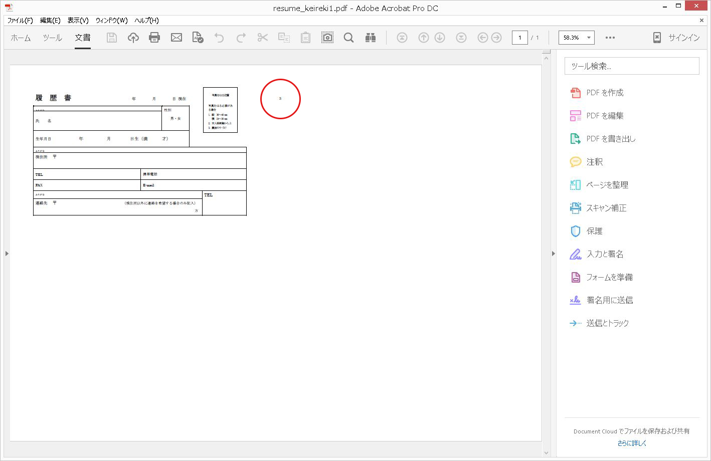Print the document with printer icon
Viewport: 711px width, 461px height.
pos(154,38)
